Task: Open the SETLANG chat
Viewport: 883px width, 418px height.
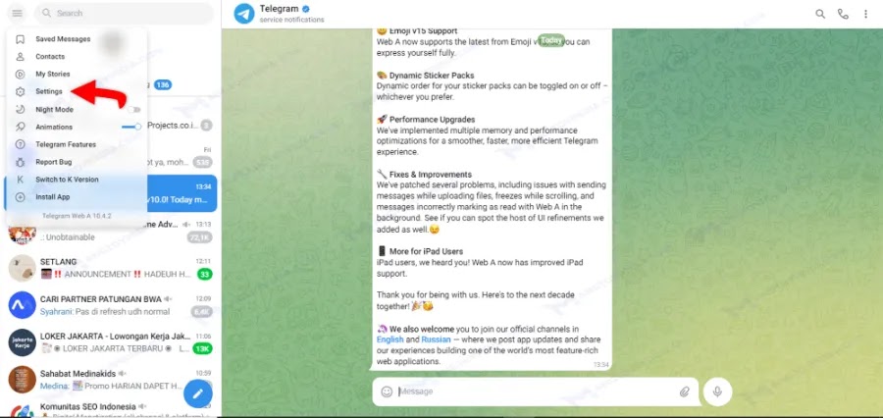Action: pyautogui.click(x=110, y=268)
